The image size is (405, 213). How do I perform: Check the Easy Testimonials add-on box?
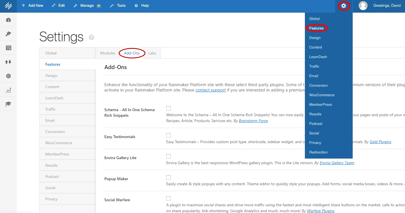tap(168, 135)
